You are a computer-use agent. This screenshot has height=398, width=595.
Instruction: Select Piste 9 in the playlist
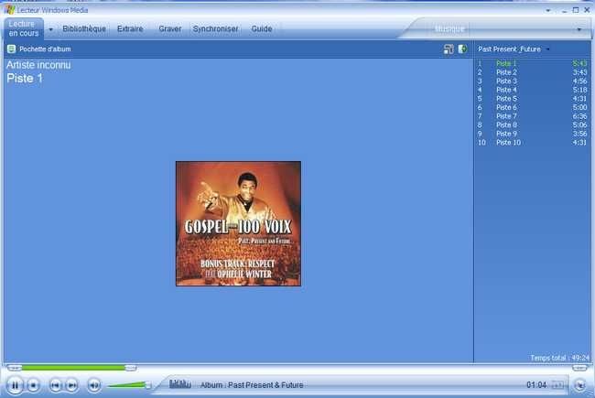click(533, 134)
